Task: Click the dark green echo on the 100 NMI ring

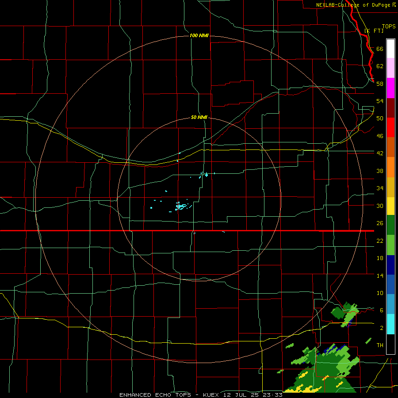Action: pyautogui.click(x=338, y=313)
